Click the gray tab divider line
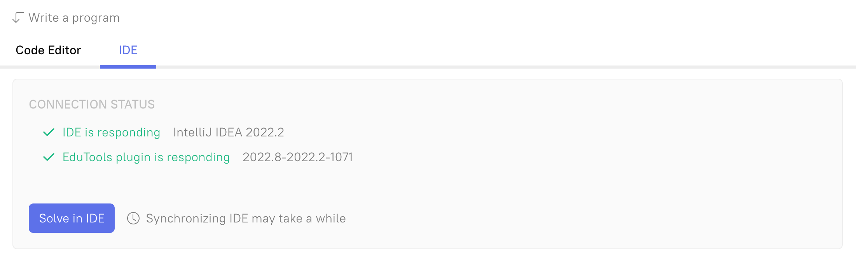 [505, 67]
